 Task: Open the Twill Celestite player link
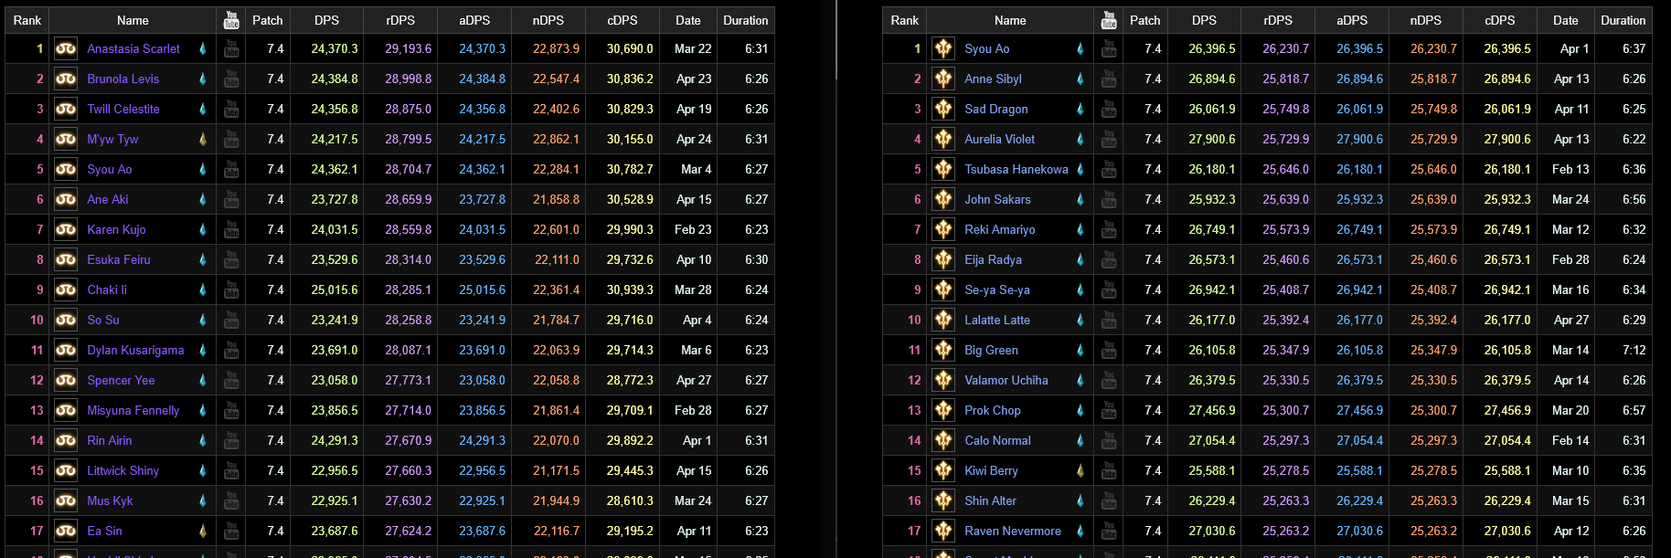pyautogui.click(x=123, y=109)
